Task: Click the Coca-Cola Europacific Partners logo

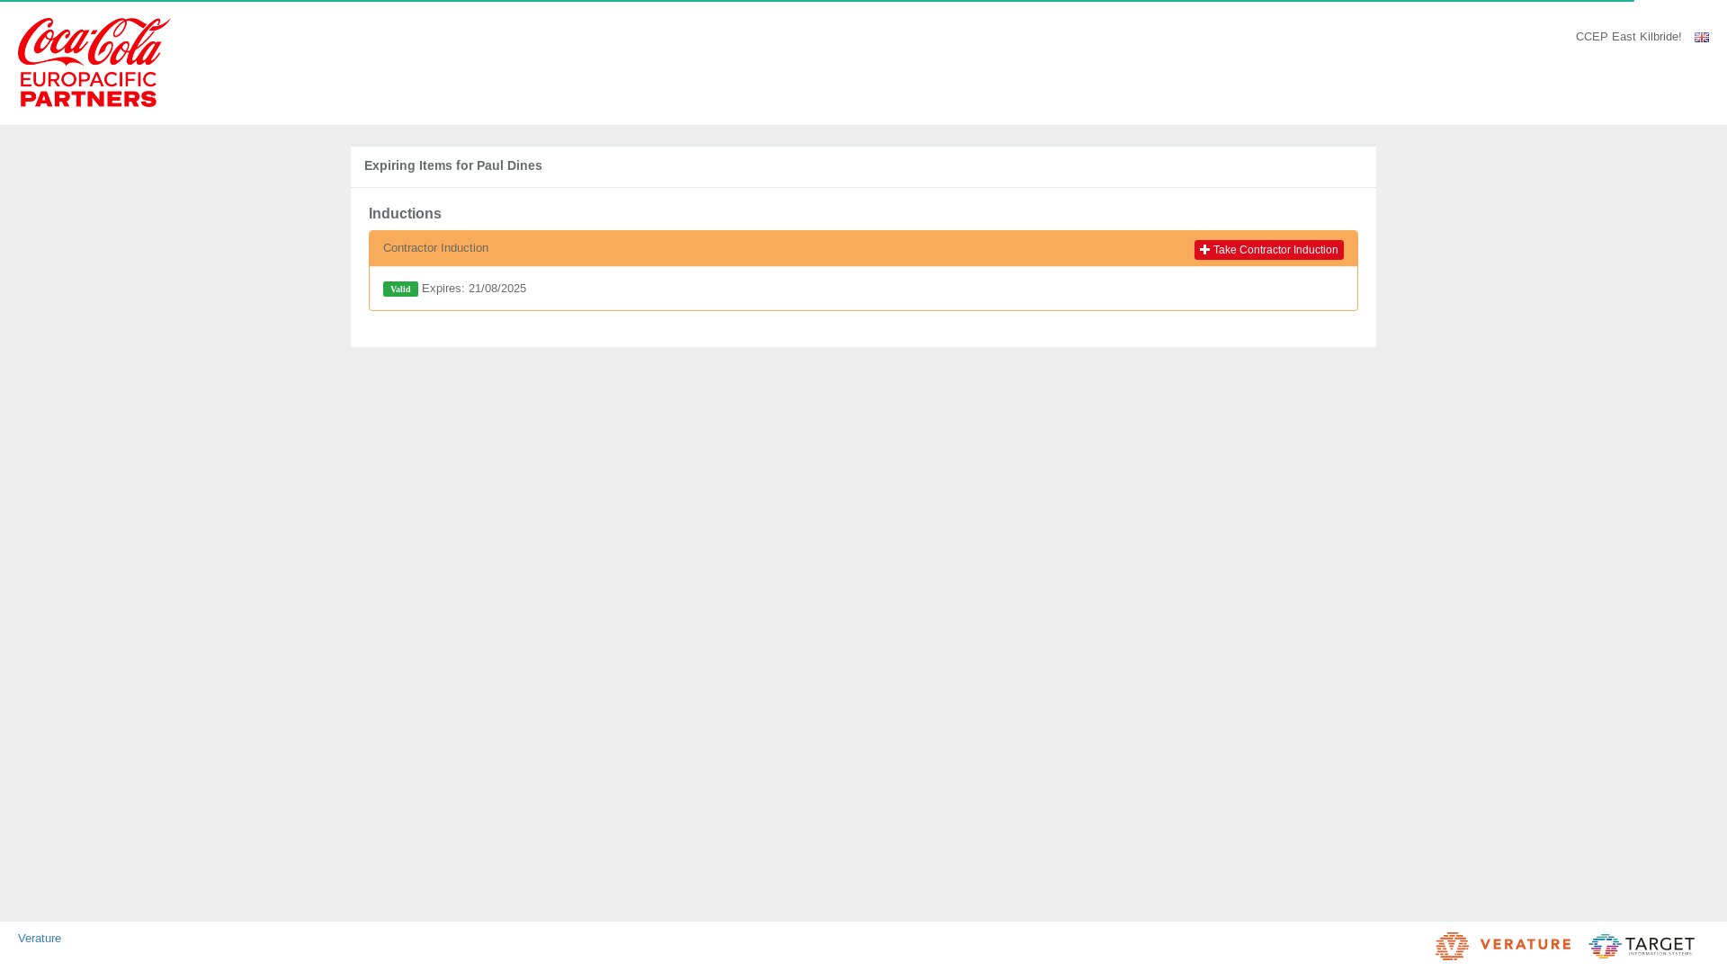Action: [94, 62]
